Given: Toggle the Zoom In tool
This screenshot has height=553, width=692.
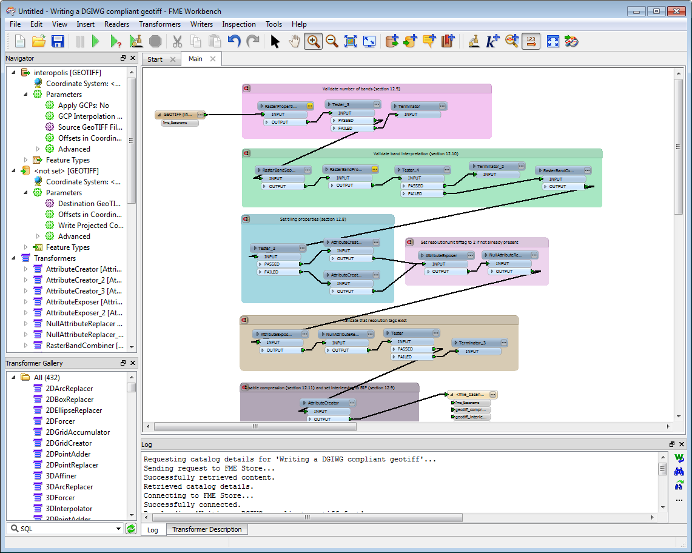Looking at the screenshot, I should point(314,41).
